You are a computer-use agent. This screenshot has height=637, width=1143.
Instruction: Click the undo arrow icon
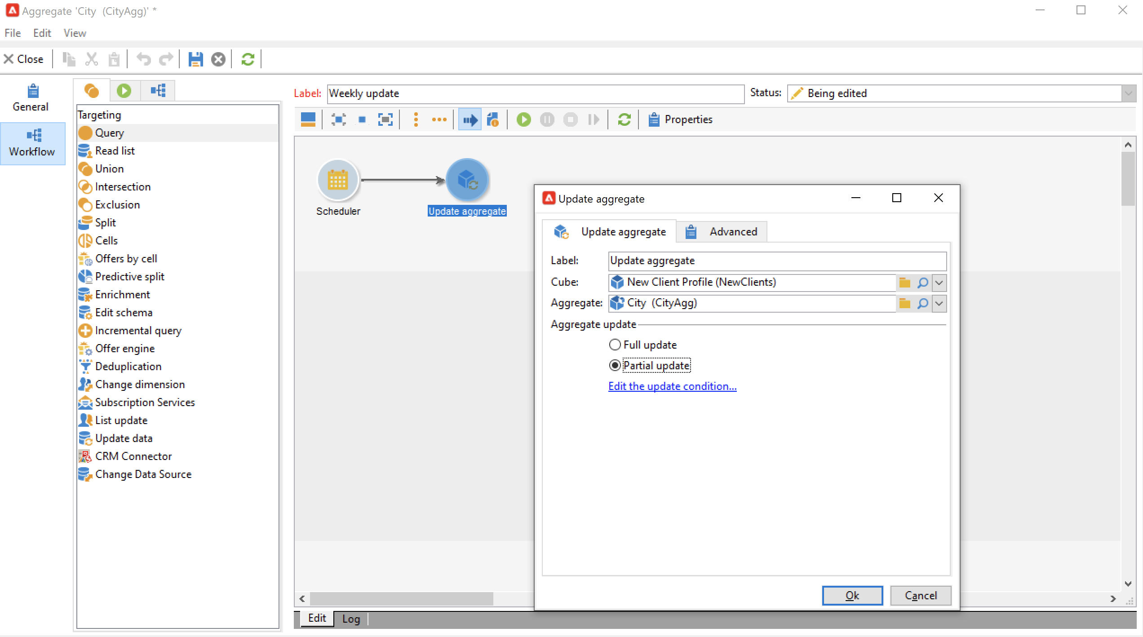click(x=144, y=59)
